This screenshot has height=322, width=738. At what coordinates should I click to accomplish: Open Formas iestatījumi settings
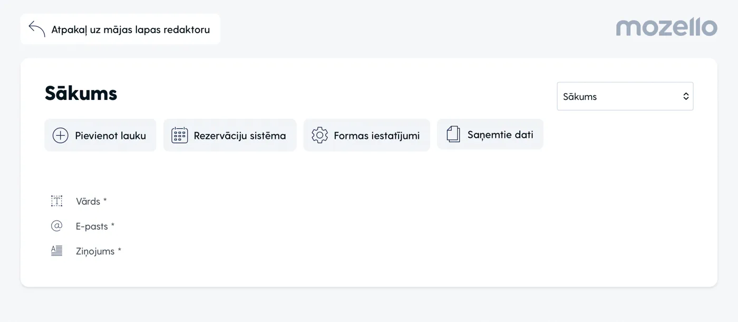376,136
